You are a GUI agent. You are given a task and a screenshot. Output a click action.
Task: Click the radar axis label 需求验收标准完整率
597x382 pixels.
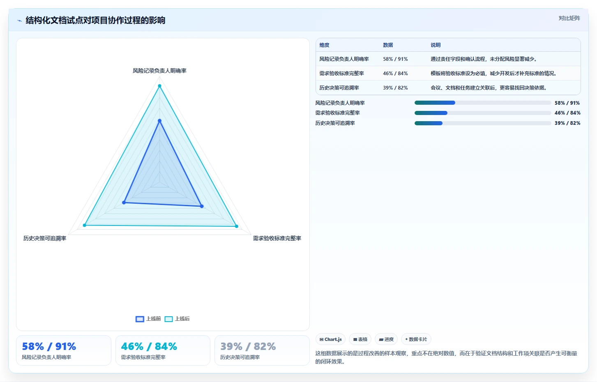[x=277, y=238]
